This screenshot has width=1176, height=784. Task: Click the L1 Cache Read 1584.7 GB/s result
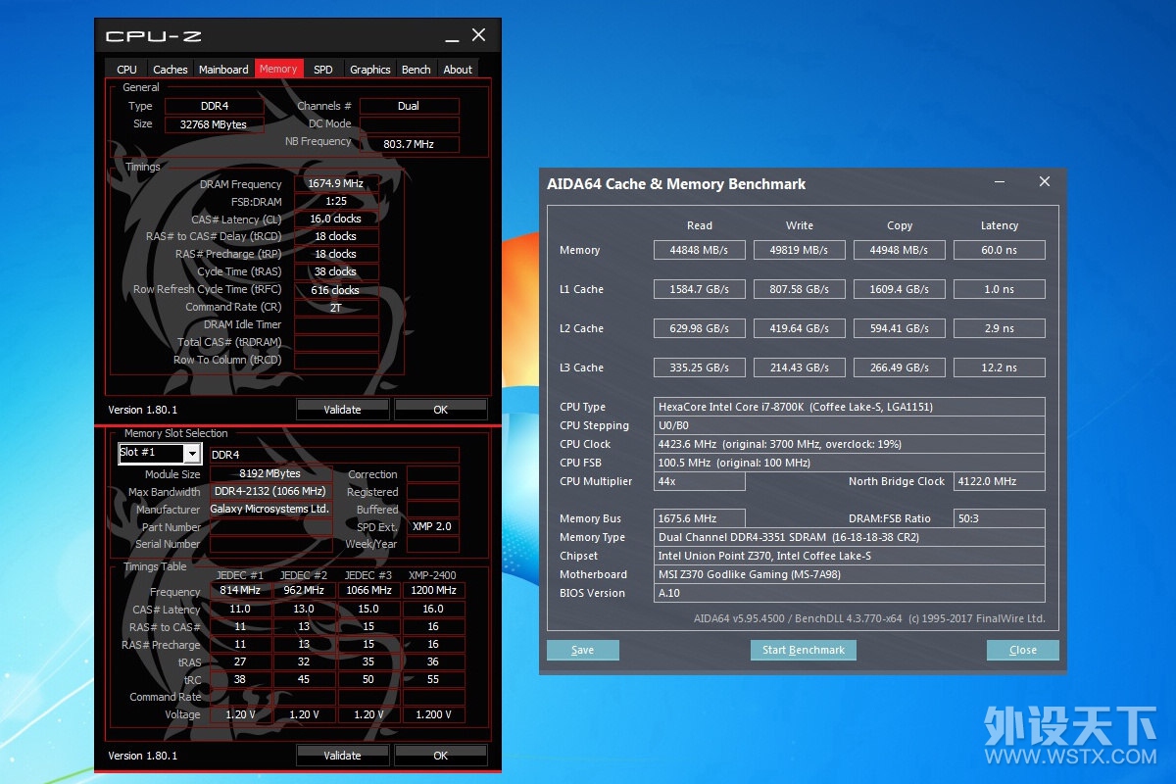click(x=700, y=289)
